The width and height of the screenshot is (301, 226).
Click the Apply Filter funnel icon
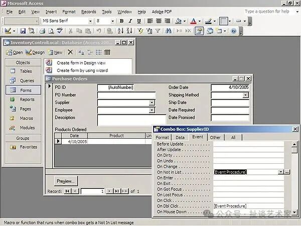click(158, 31)
